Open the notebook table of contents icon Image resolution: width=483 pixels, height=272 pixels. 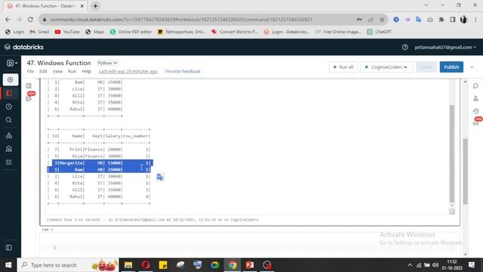click(29, 85)
